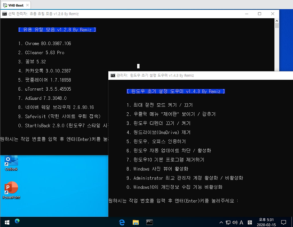Close the VHD Boot tab
The image size is (293, 227).
(x=28, y=5)
